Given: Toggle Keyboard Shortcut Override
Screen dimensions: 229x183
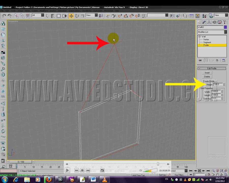Looking at the screenshot, I should point(113,16).
